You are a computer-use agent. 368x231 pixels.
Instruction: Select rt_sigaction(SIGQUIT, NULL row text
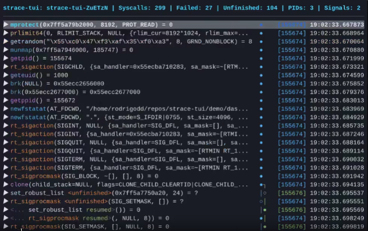(129, 143)
